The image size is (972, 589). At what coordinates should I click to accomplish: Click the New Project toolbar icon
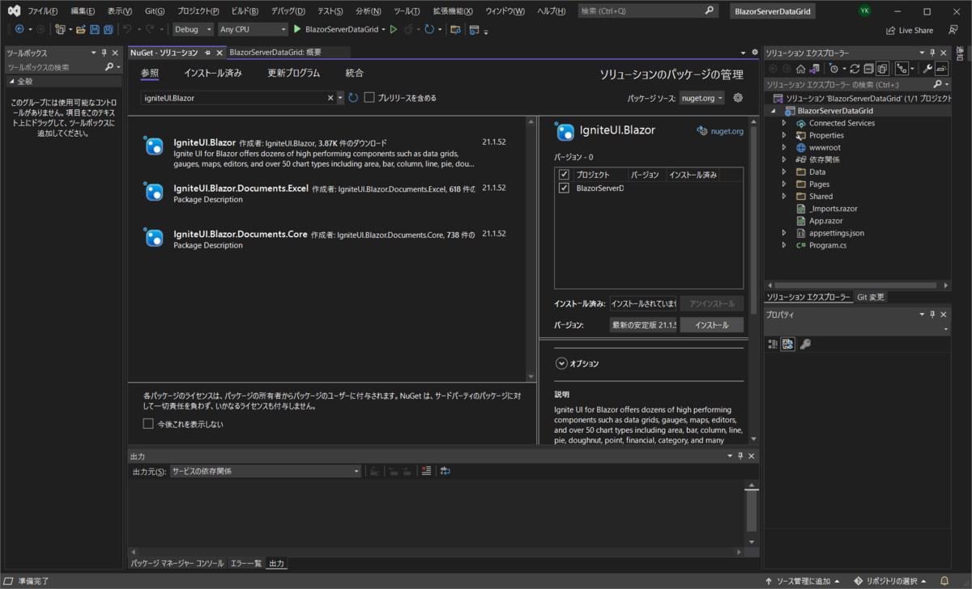click(x=61, y=29)
